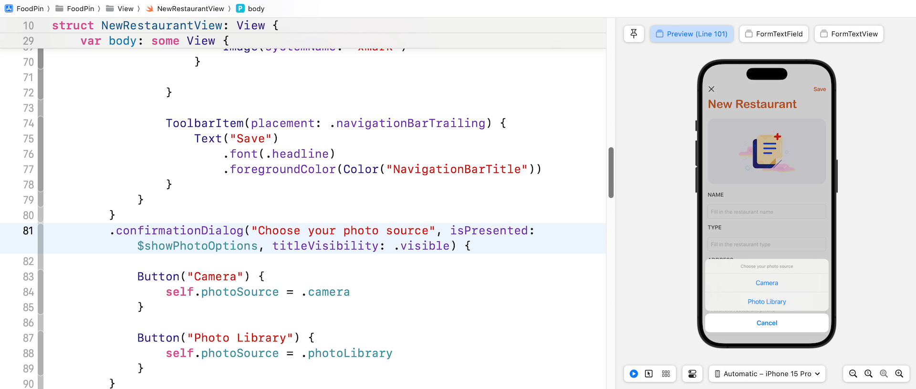Zoom out the preview canvas
The height and width of the screenshot is (389, 916).
[x=853, y=374]
